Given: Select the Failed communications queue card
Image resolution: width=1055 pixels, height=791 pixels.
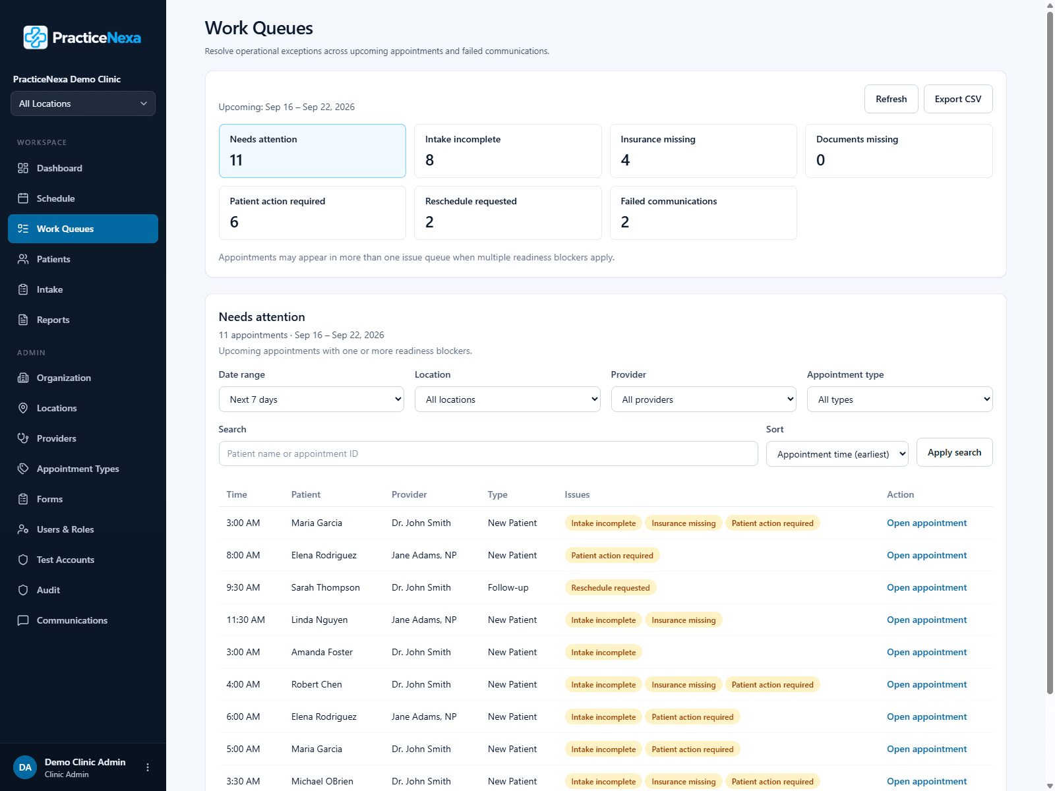Looking at the screenshot, I should 704,213.
